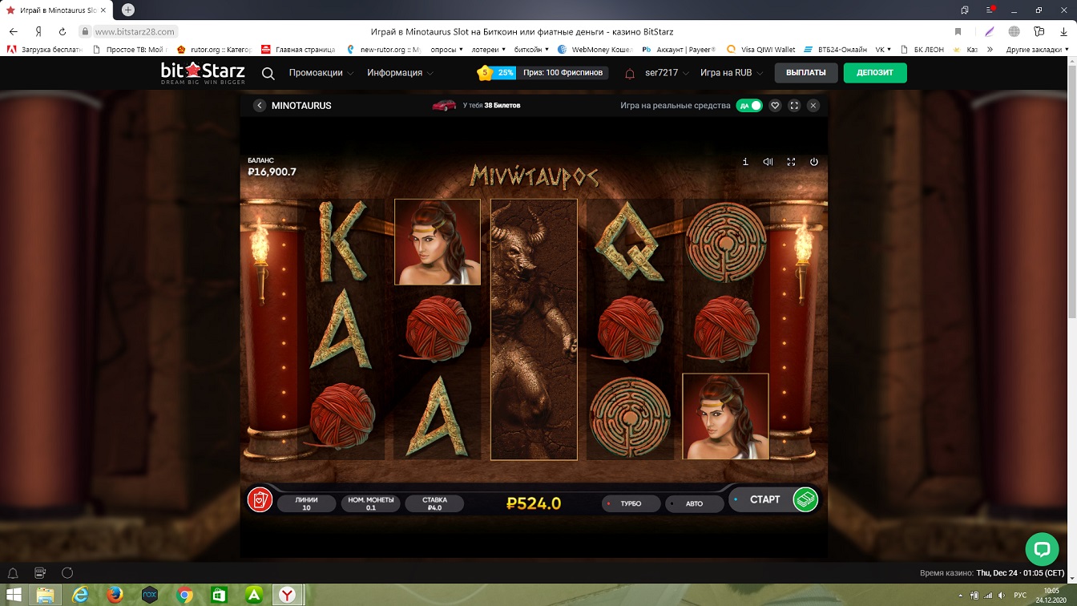
Task: Mute the slot game sound
Action: tap(768, 162)
